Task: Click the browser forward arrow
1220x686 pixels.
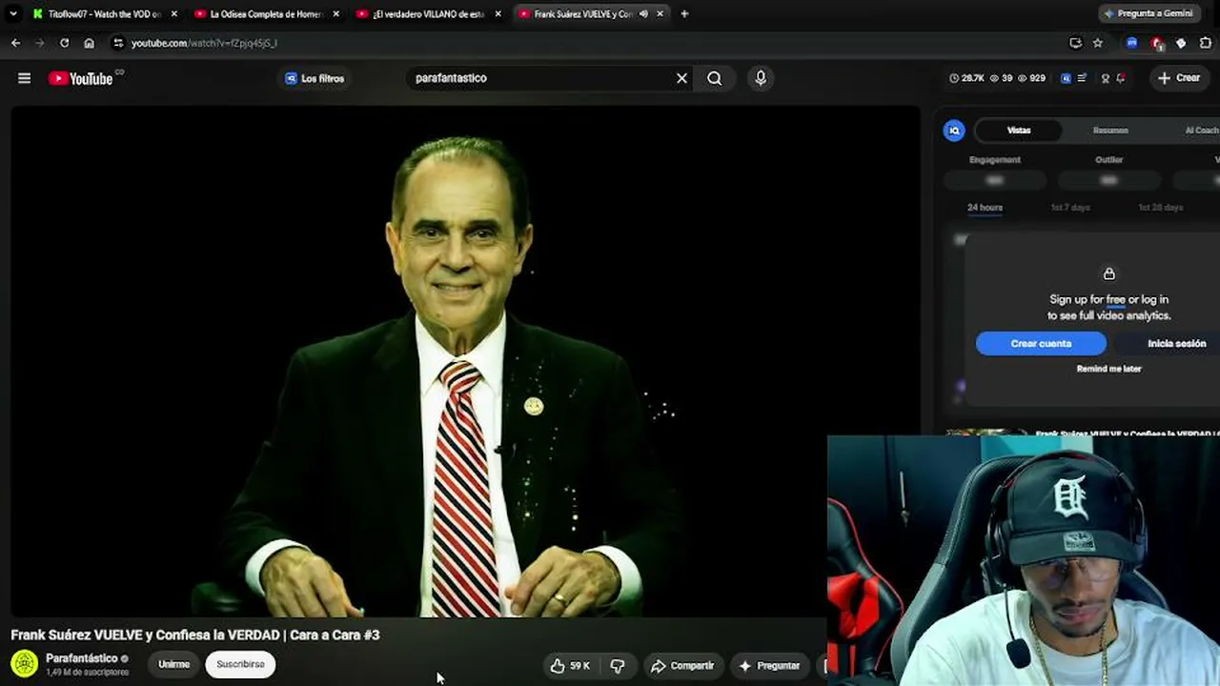Action: tap(40, 43)
